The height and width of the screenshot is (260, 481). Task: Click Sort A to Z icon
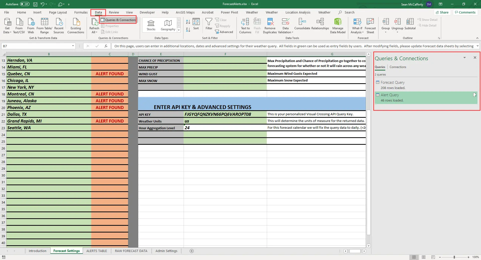tap(188, 22)
